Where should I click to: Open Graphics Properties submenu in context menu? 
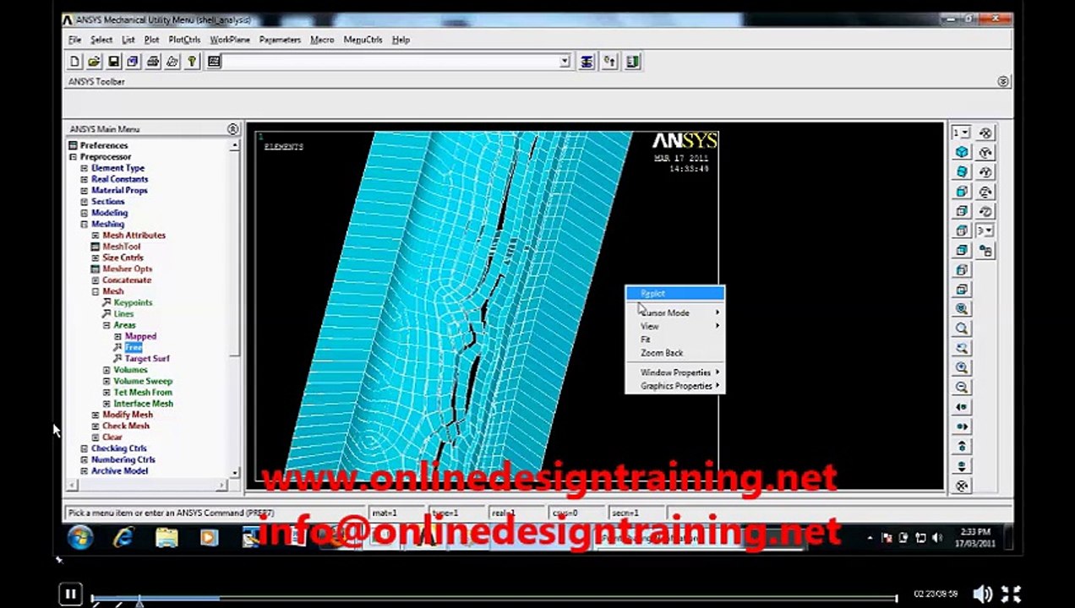tap(674, 386)
